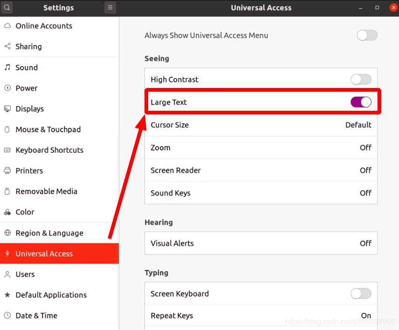Click the Power icon in sidebar
This screenshot has height=330, width=399.
coord(7,88)
